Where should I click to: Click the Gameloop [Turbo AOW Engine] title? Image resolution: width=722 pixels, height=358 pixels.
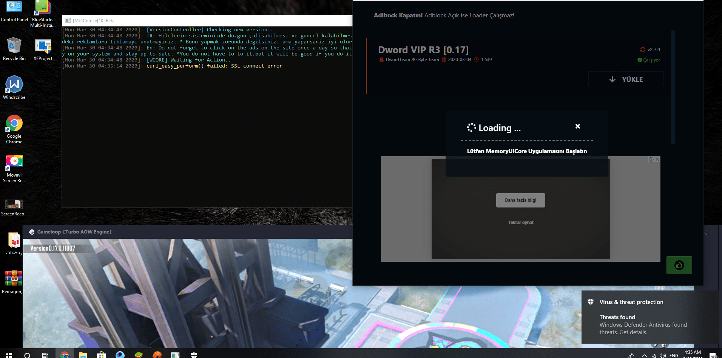pos(74,232)
